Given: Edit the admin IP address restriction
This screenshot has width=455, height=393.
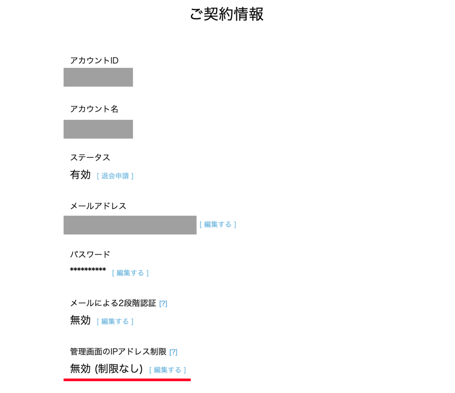Looking at the screenshot, I should point(168,369).
